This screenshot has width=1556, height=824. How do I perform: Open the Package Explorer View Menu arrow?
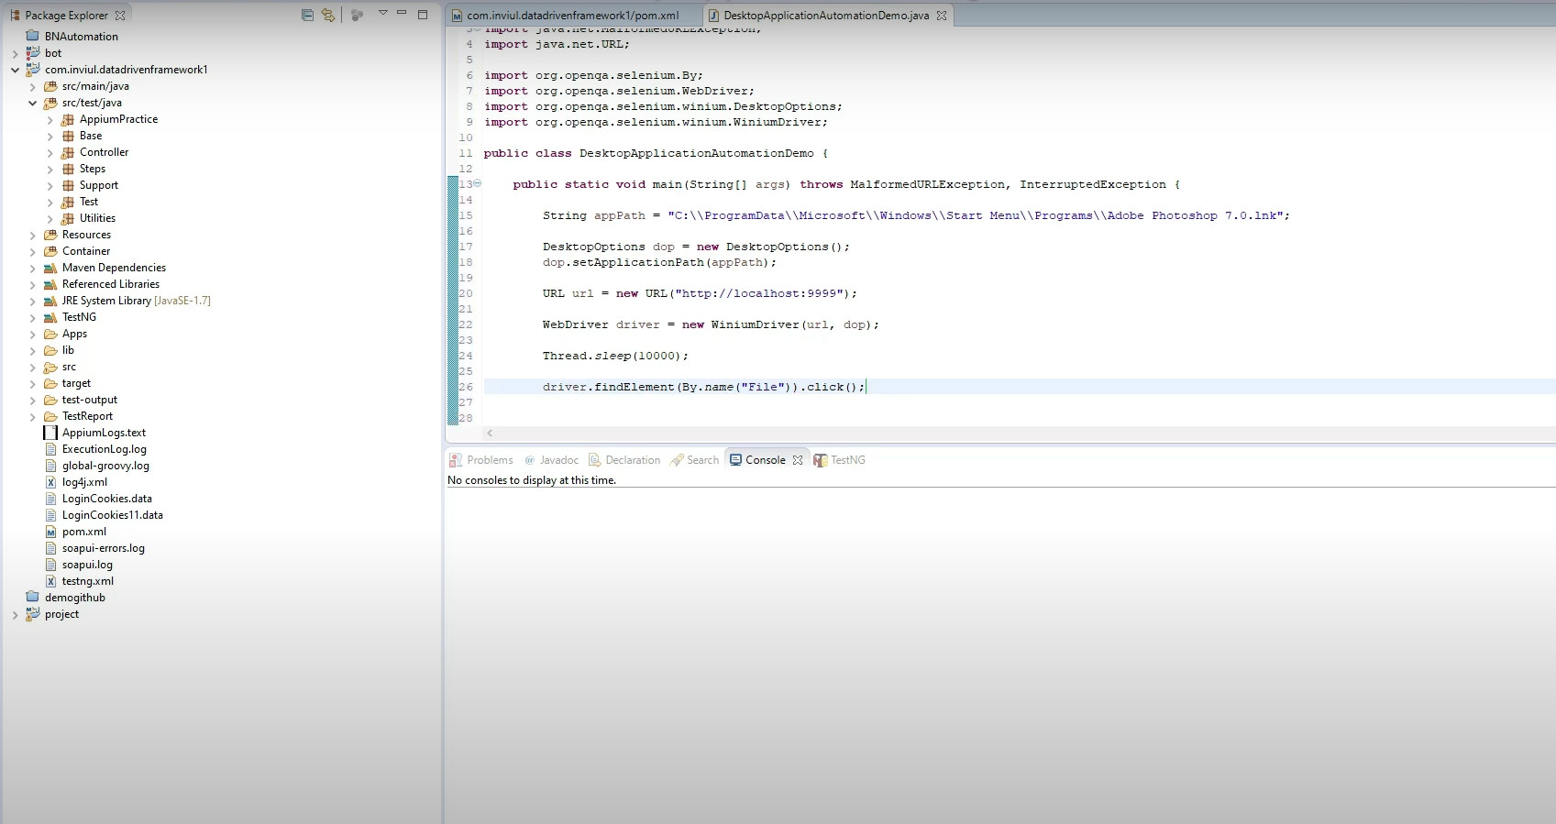(x=382, y=13)
